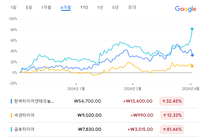The image size is (210, 140).
Task: Switch to the 5일 range tab
Action: 29,7
